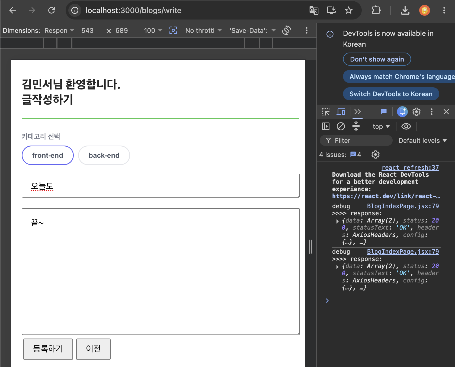Select the front-end category

tap(47, 155)
